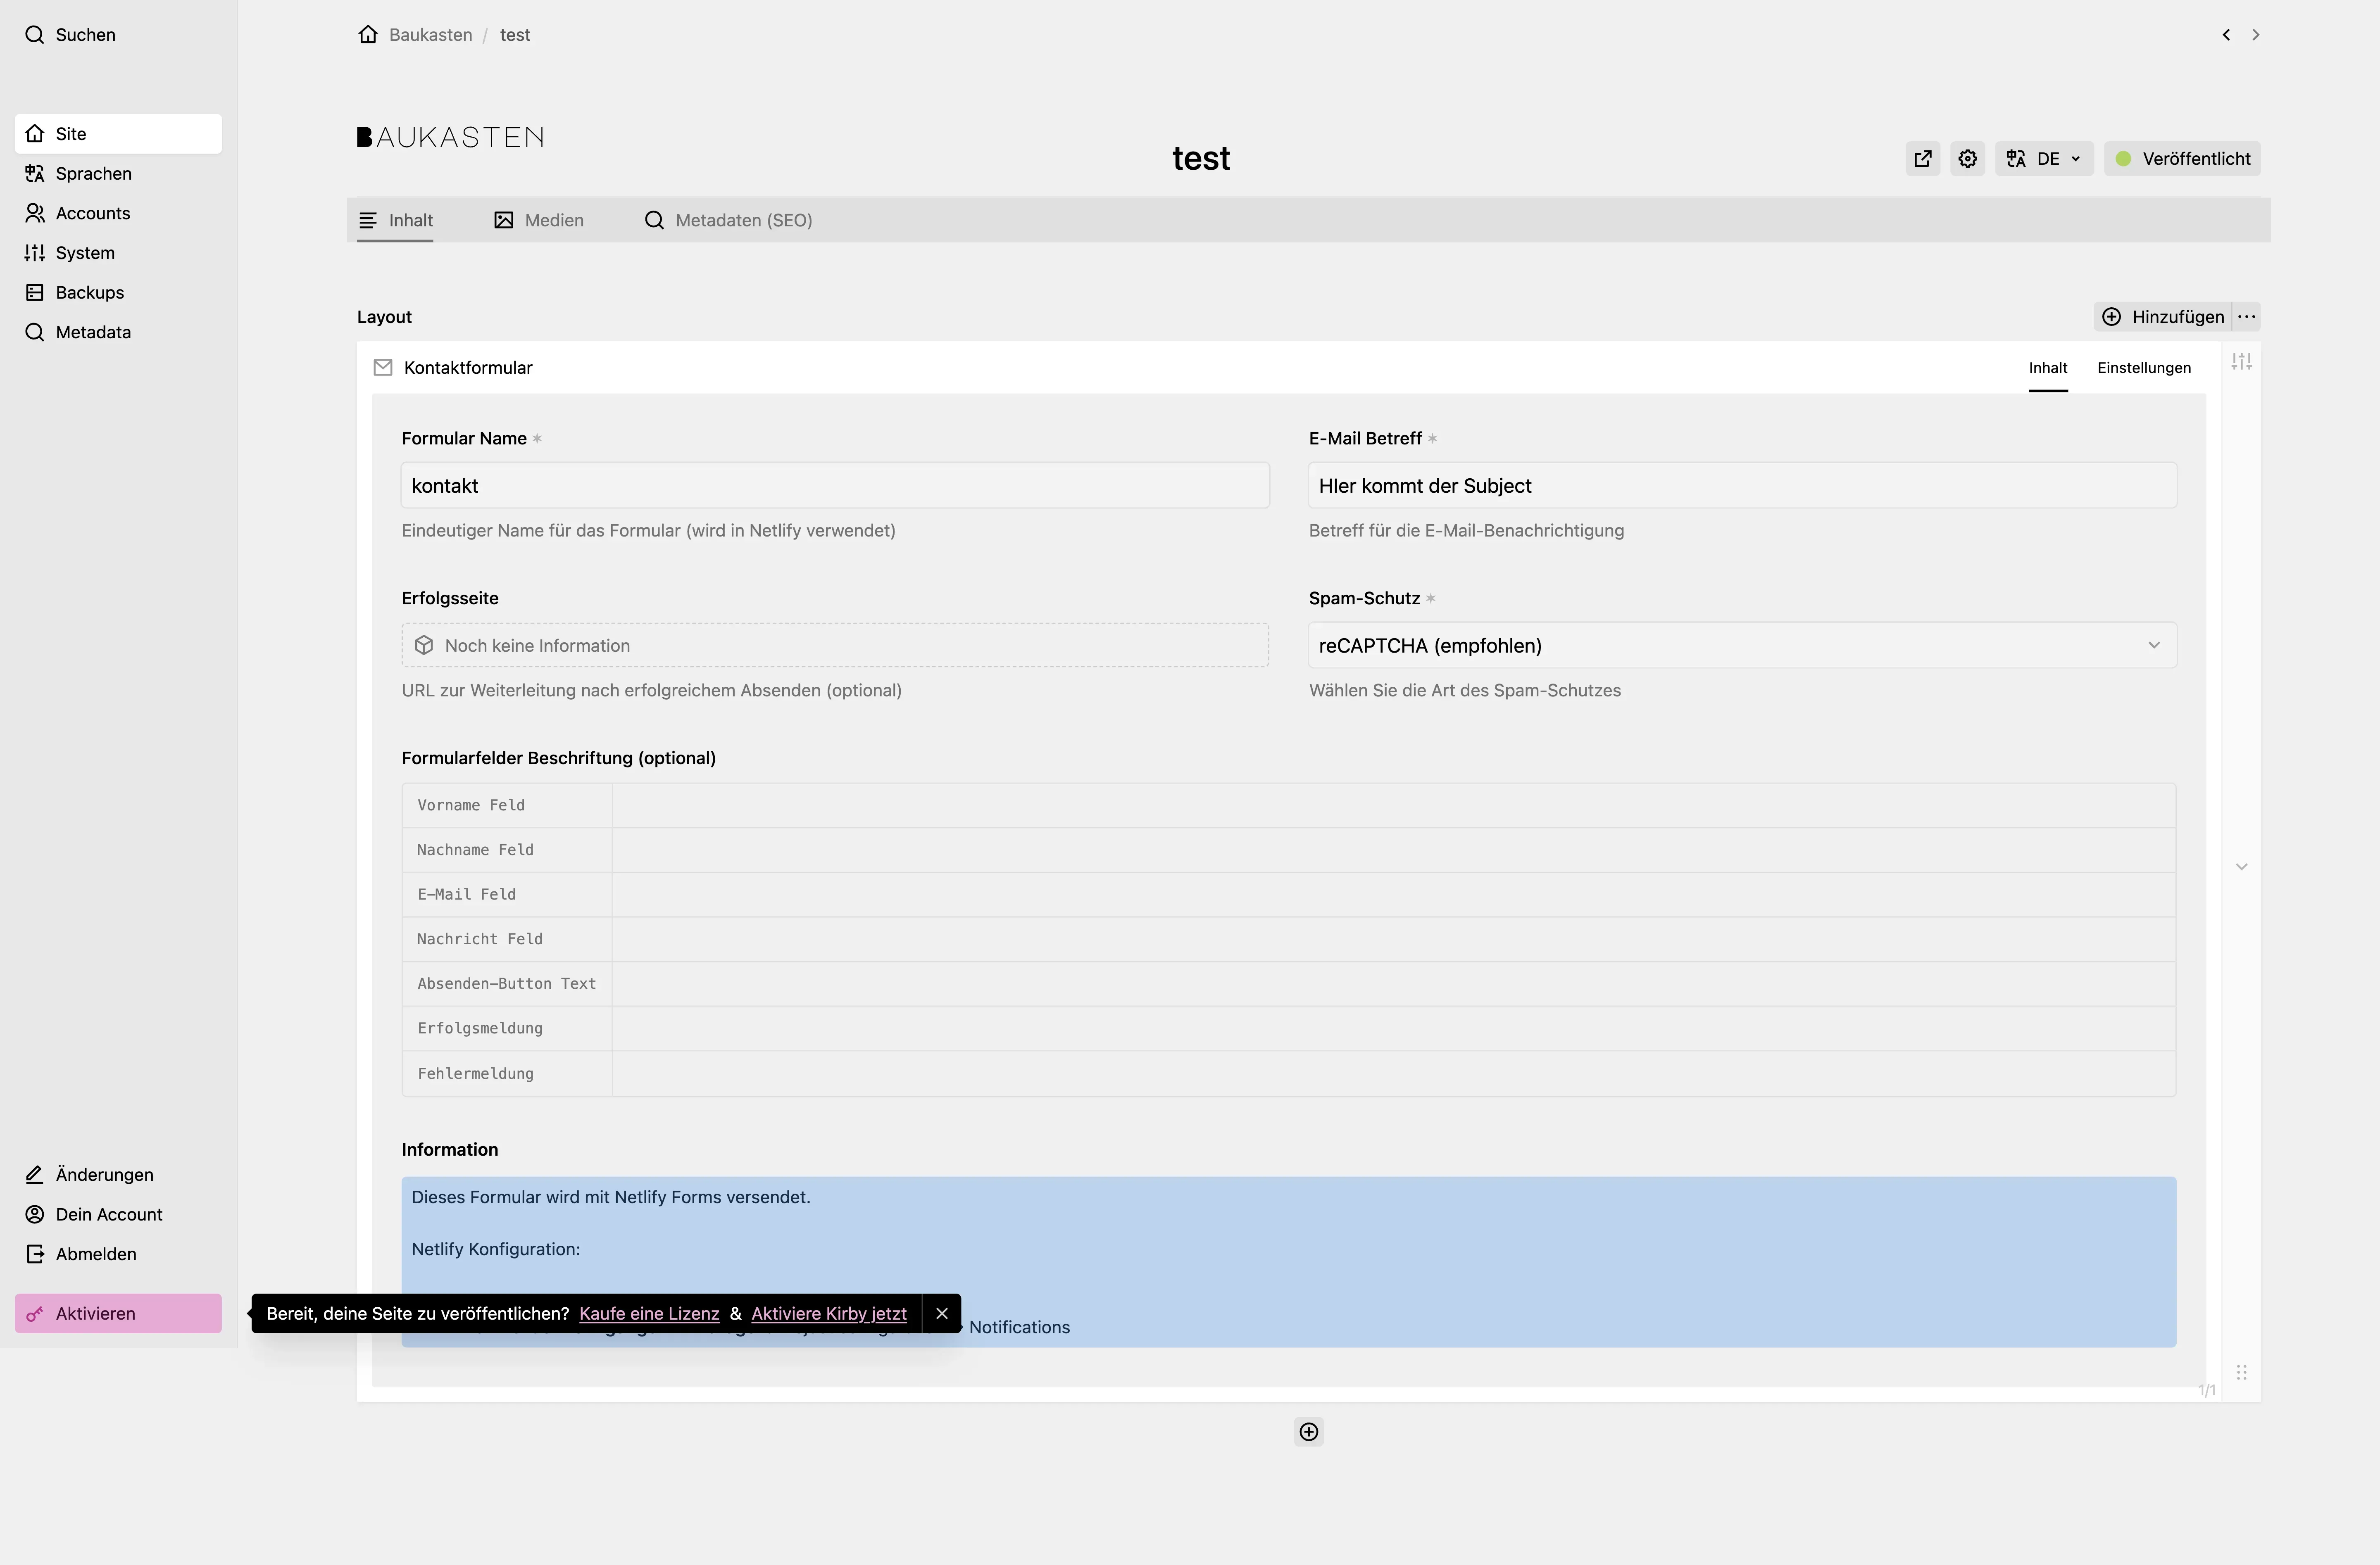Click the Kaufe eine Lizenz link
This screenshot has width=2380, height=1565.
[648, 1313]
